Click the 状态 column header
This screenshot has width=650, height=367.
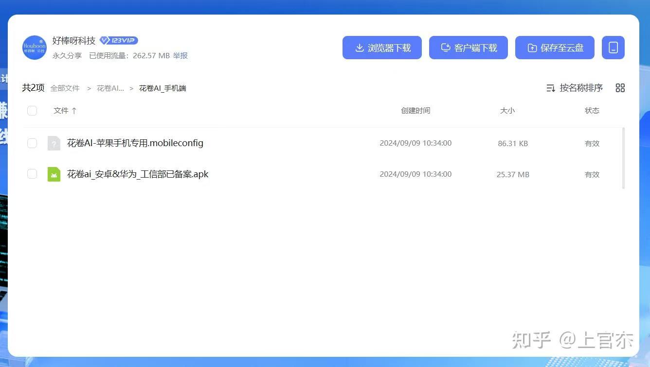[592, 111]
